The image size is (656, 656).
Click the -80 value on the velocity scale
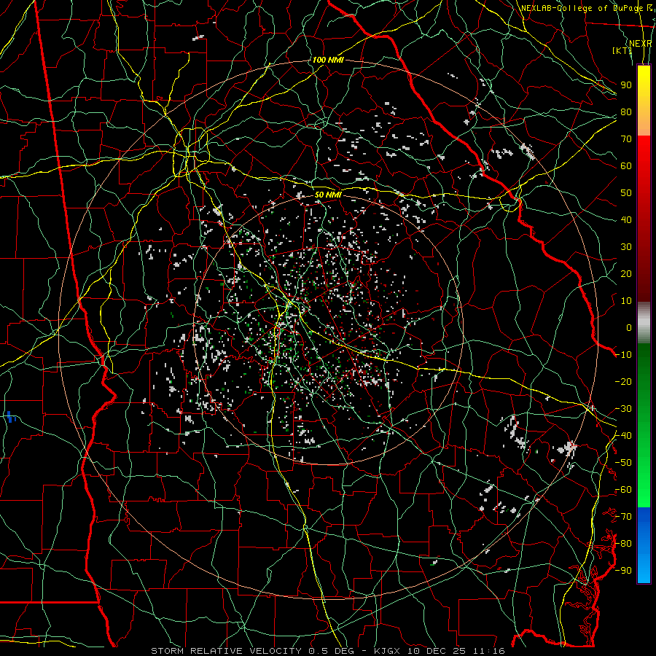pos(623,543)
